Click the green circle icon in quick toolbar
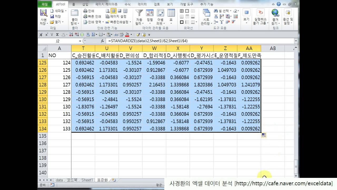 (82, 35)
